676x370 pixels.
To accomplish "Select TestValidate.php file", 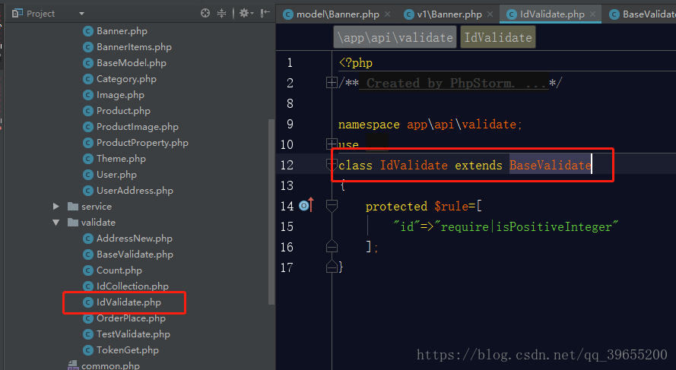I will (x=133, y=334).
